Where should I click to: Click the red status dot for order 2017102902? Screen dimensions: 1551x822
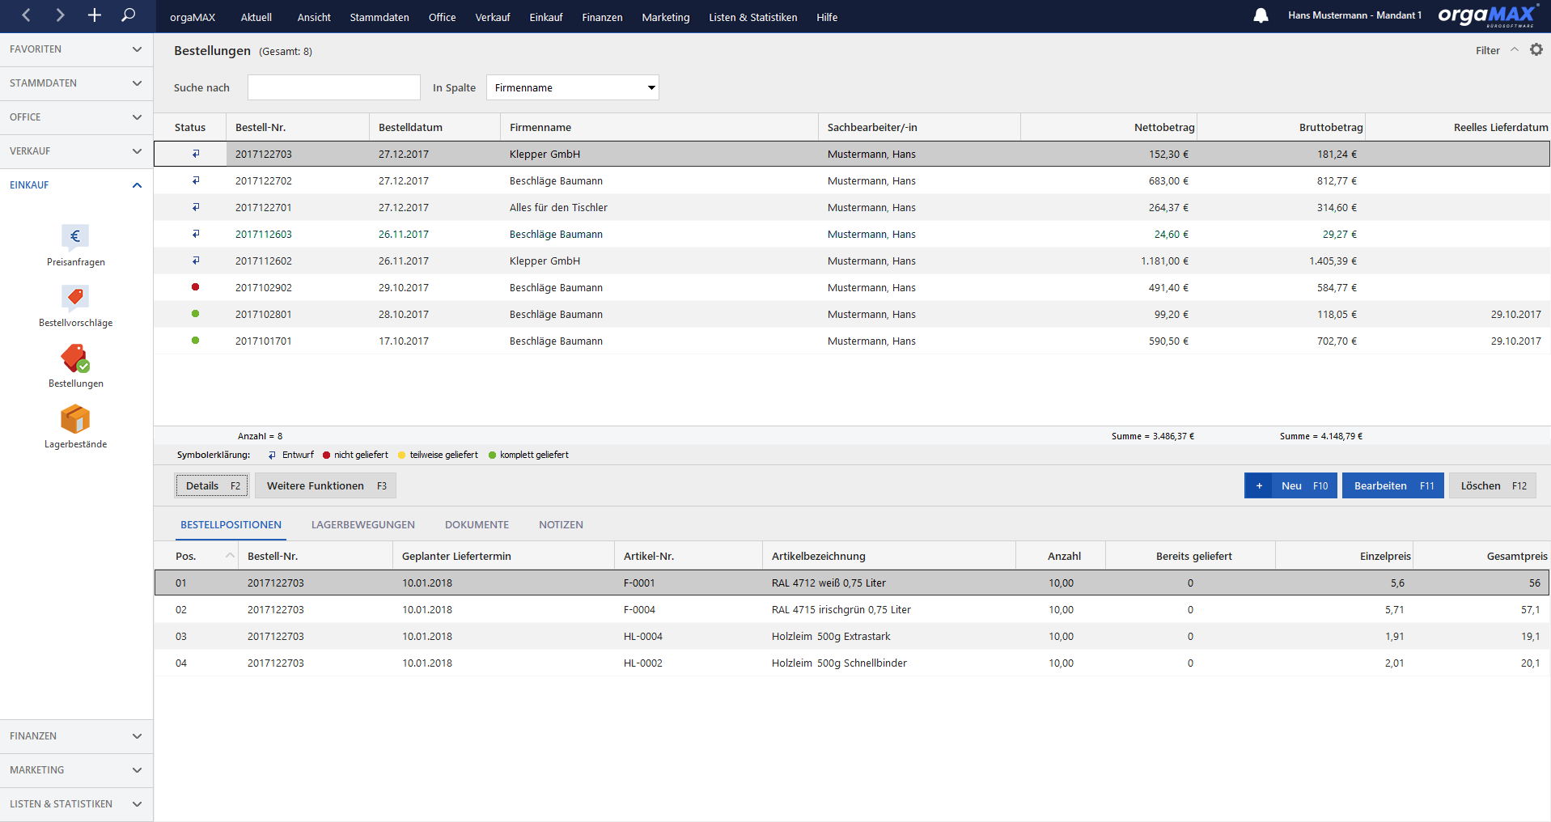pyautogui.click(x=195, y=287)
